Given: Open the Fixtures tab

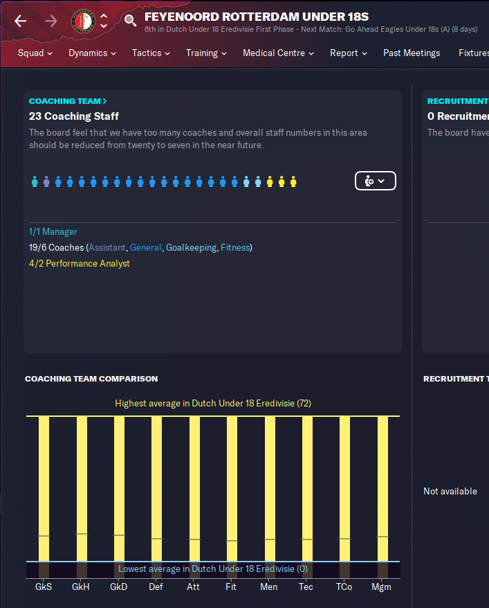Looking at the screenshot, I should click(474, 53).
